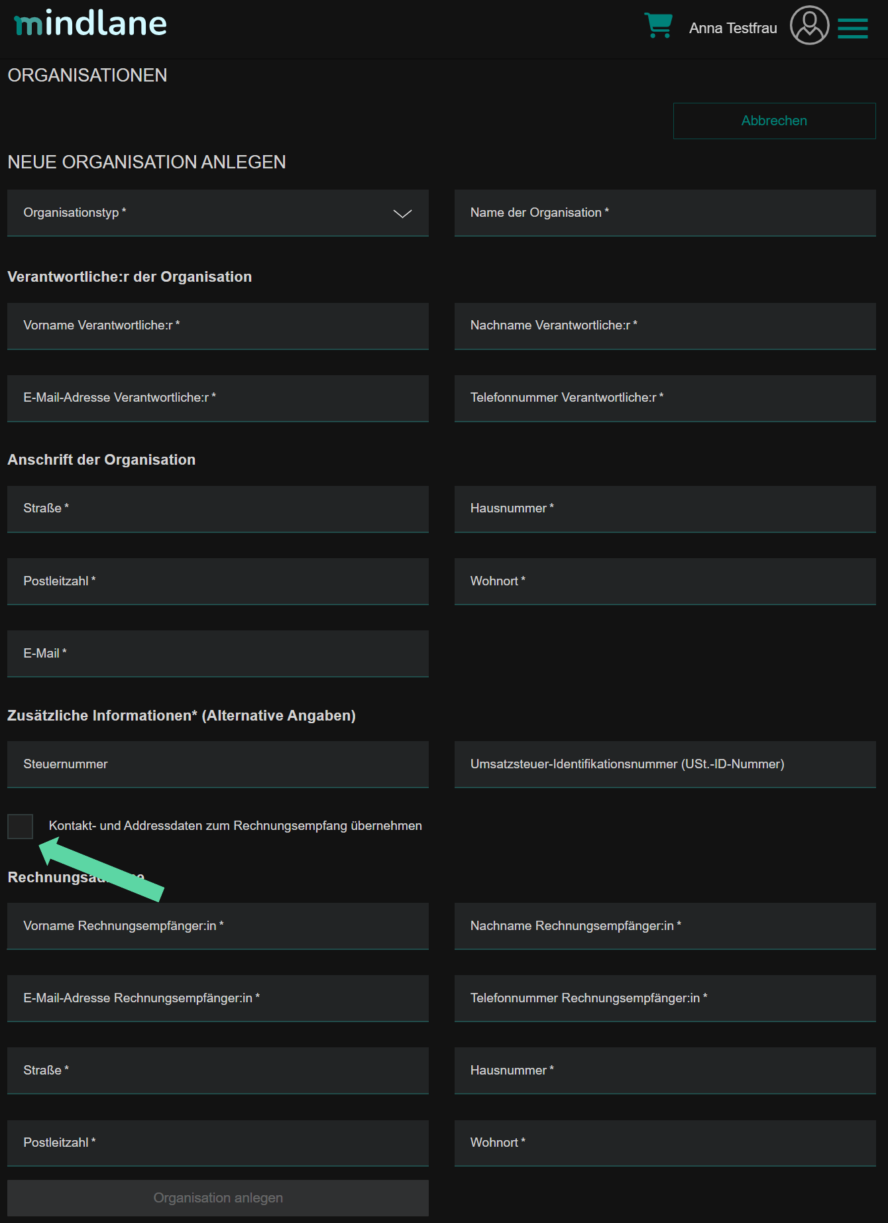Click the mindlane logo

[x=91, y=24]
